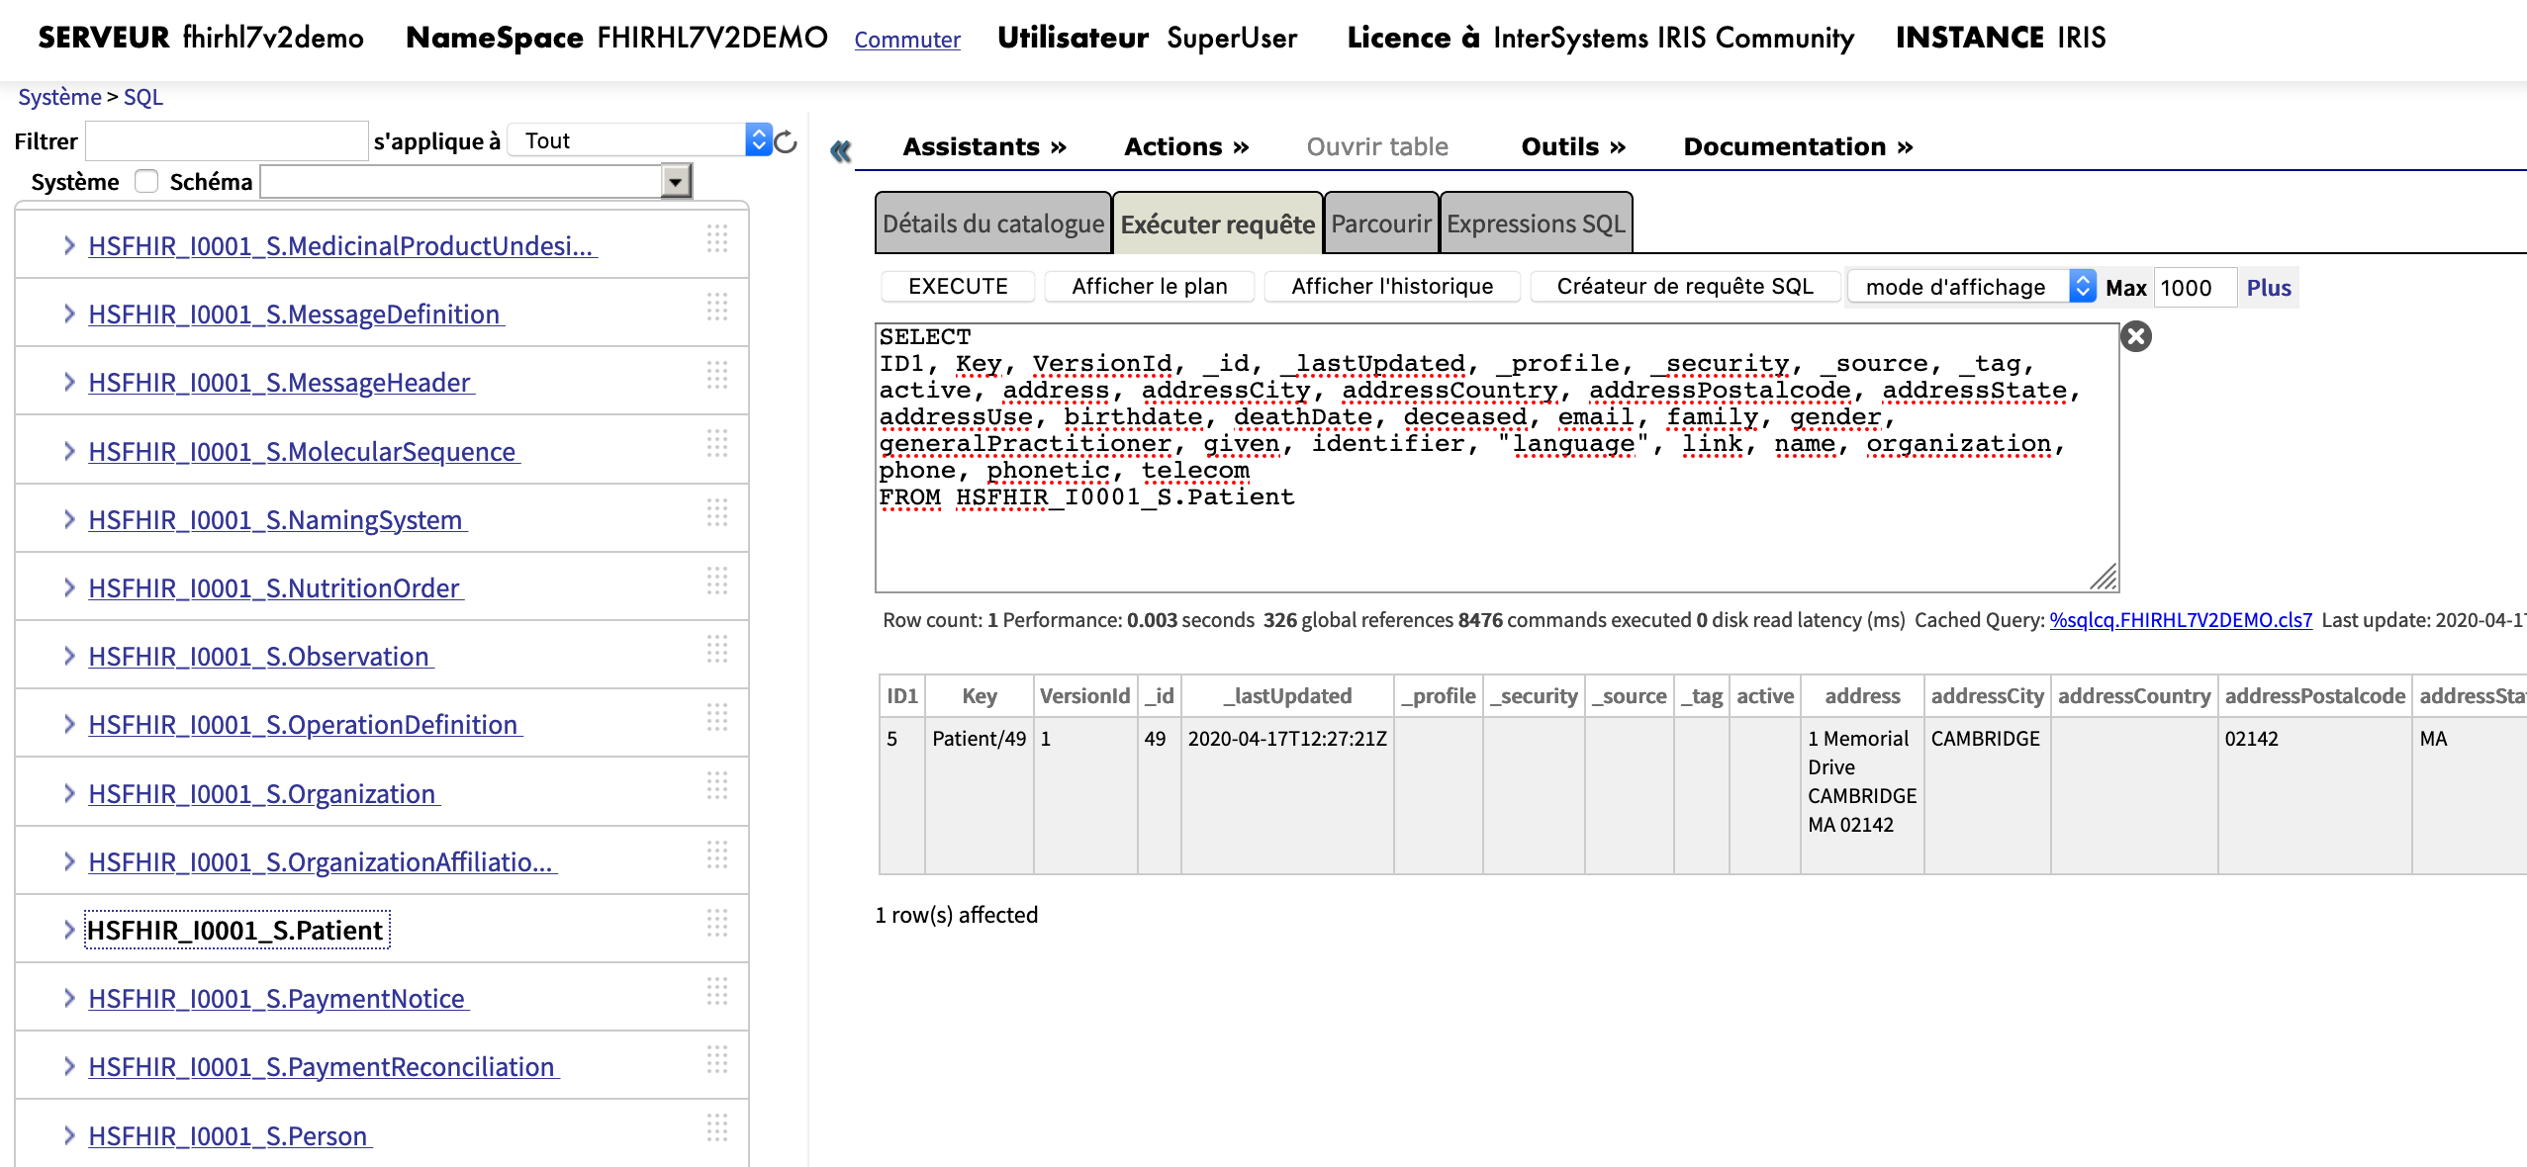Expand the HSFHIR_I0001_S.Observation tree node
The image size is (2527, 1167).
[68, 656]
